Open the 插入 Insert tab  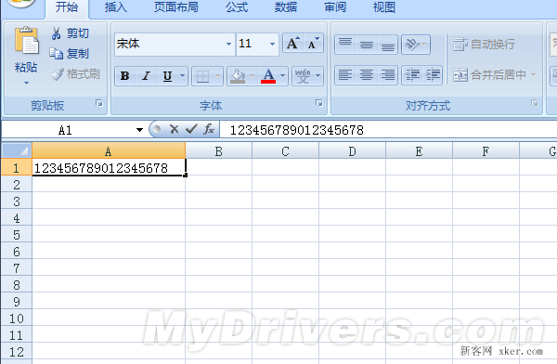pyautogui.click(x=116, y=7)
